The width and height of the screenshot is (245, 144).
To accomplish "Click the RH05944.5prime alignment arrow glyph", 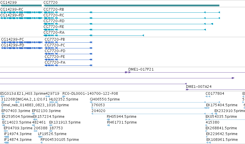I will [108, 120].
